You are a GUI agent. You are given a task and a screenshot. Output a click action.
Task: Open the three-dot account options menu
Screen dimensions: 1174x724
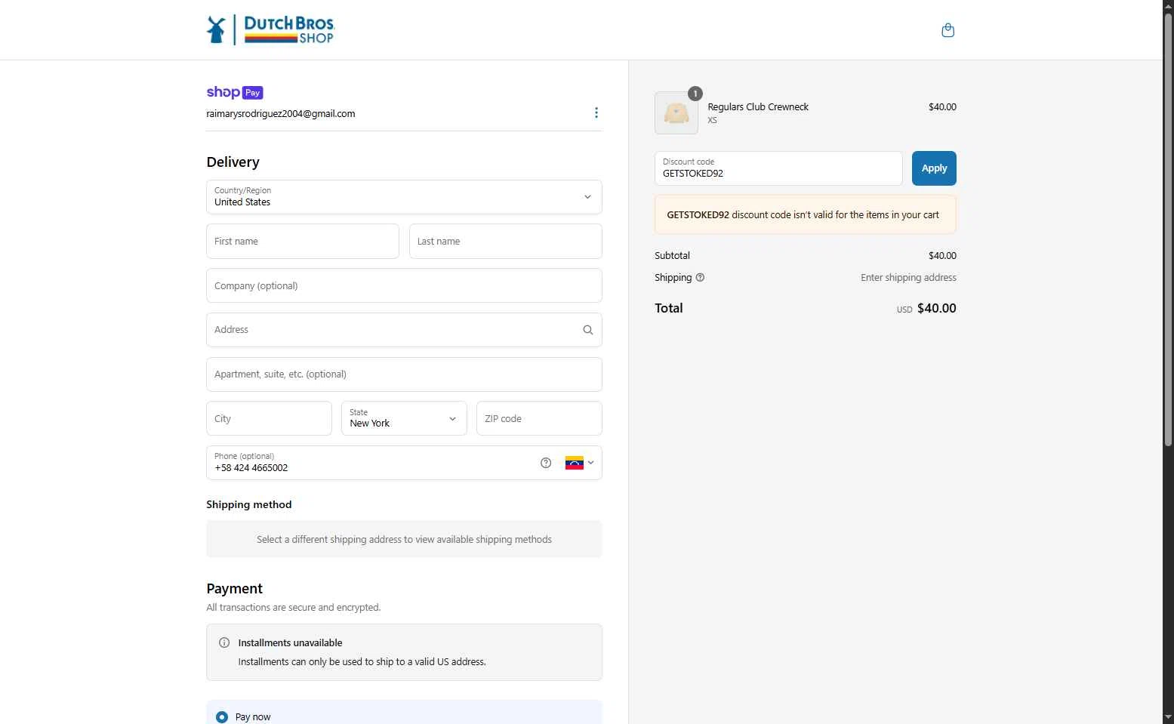[596, 112]
